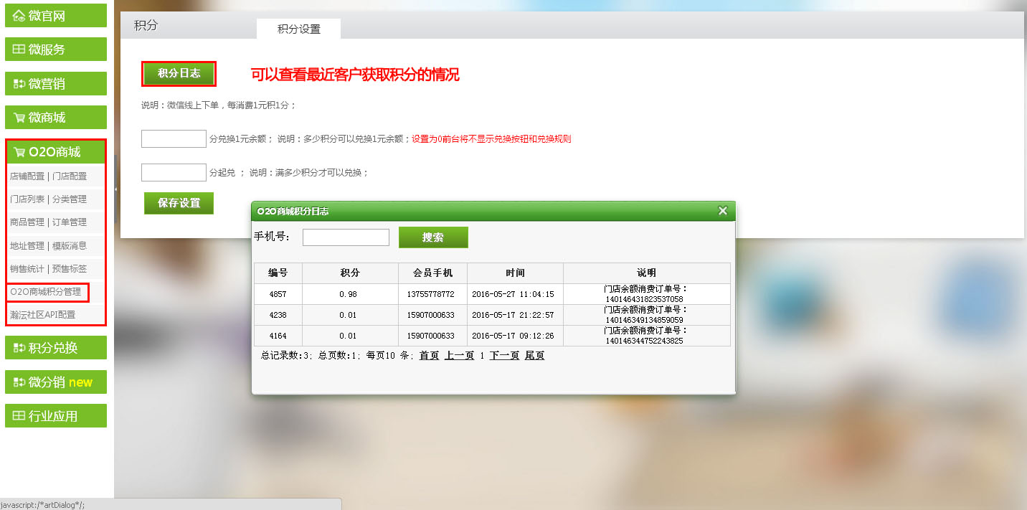Jump to 尾页 in the log pagination
This screenshot has width=1027, height=510.
pos(534,356)
